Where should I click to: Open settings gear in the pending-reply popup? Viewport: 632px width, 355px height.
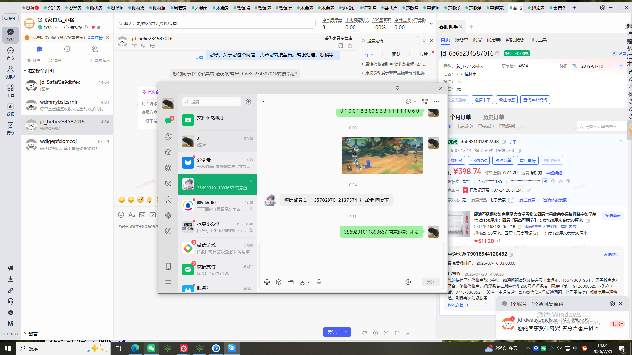(612, 304)
